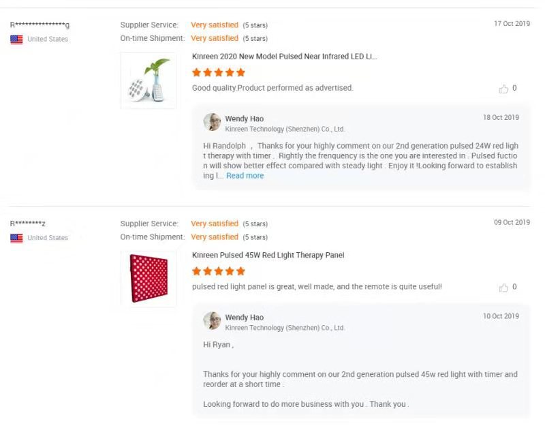Open Kinreen Pulsed 45W Red Light Therapy Panel
The width and height of the screenshot is (545, 430).
click(268, 256)
